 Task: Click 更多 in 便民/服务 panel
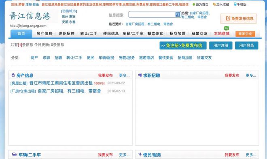251,155
